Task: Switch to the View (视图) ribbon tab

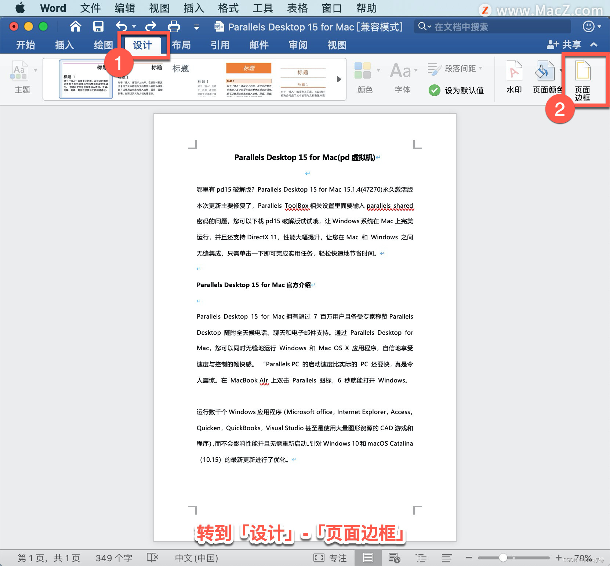Action: coord(337,45)
